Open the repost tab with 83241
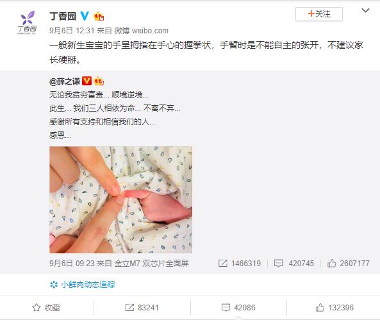This screenshot has height=320, width=380. point(142,308)
